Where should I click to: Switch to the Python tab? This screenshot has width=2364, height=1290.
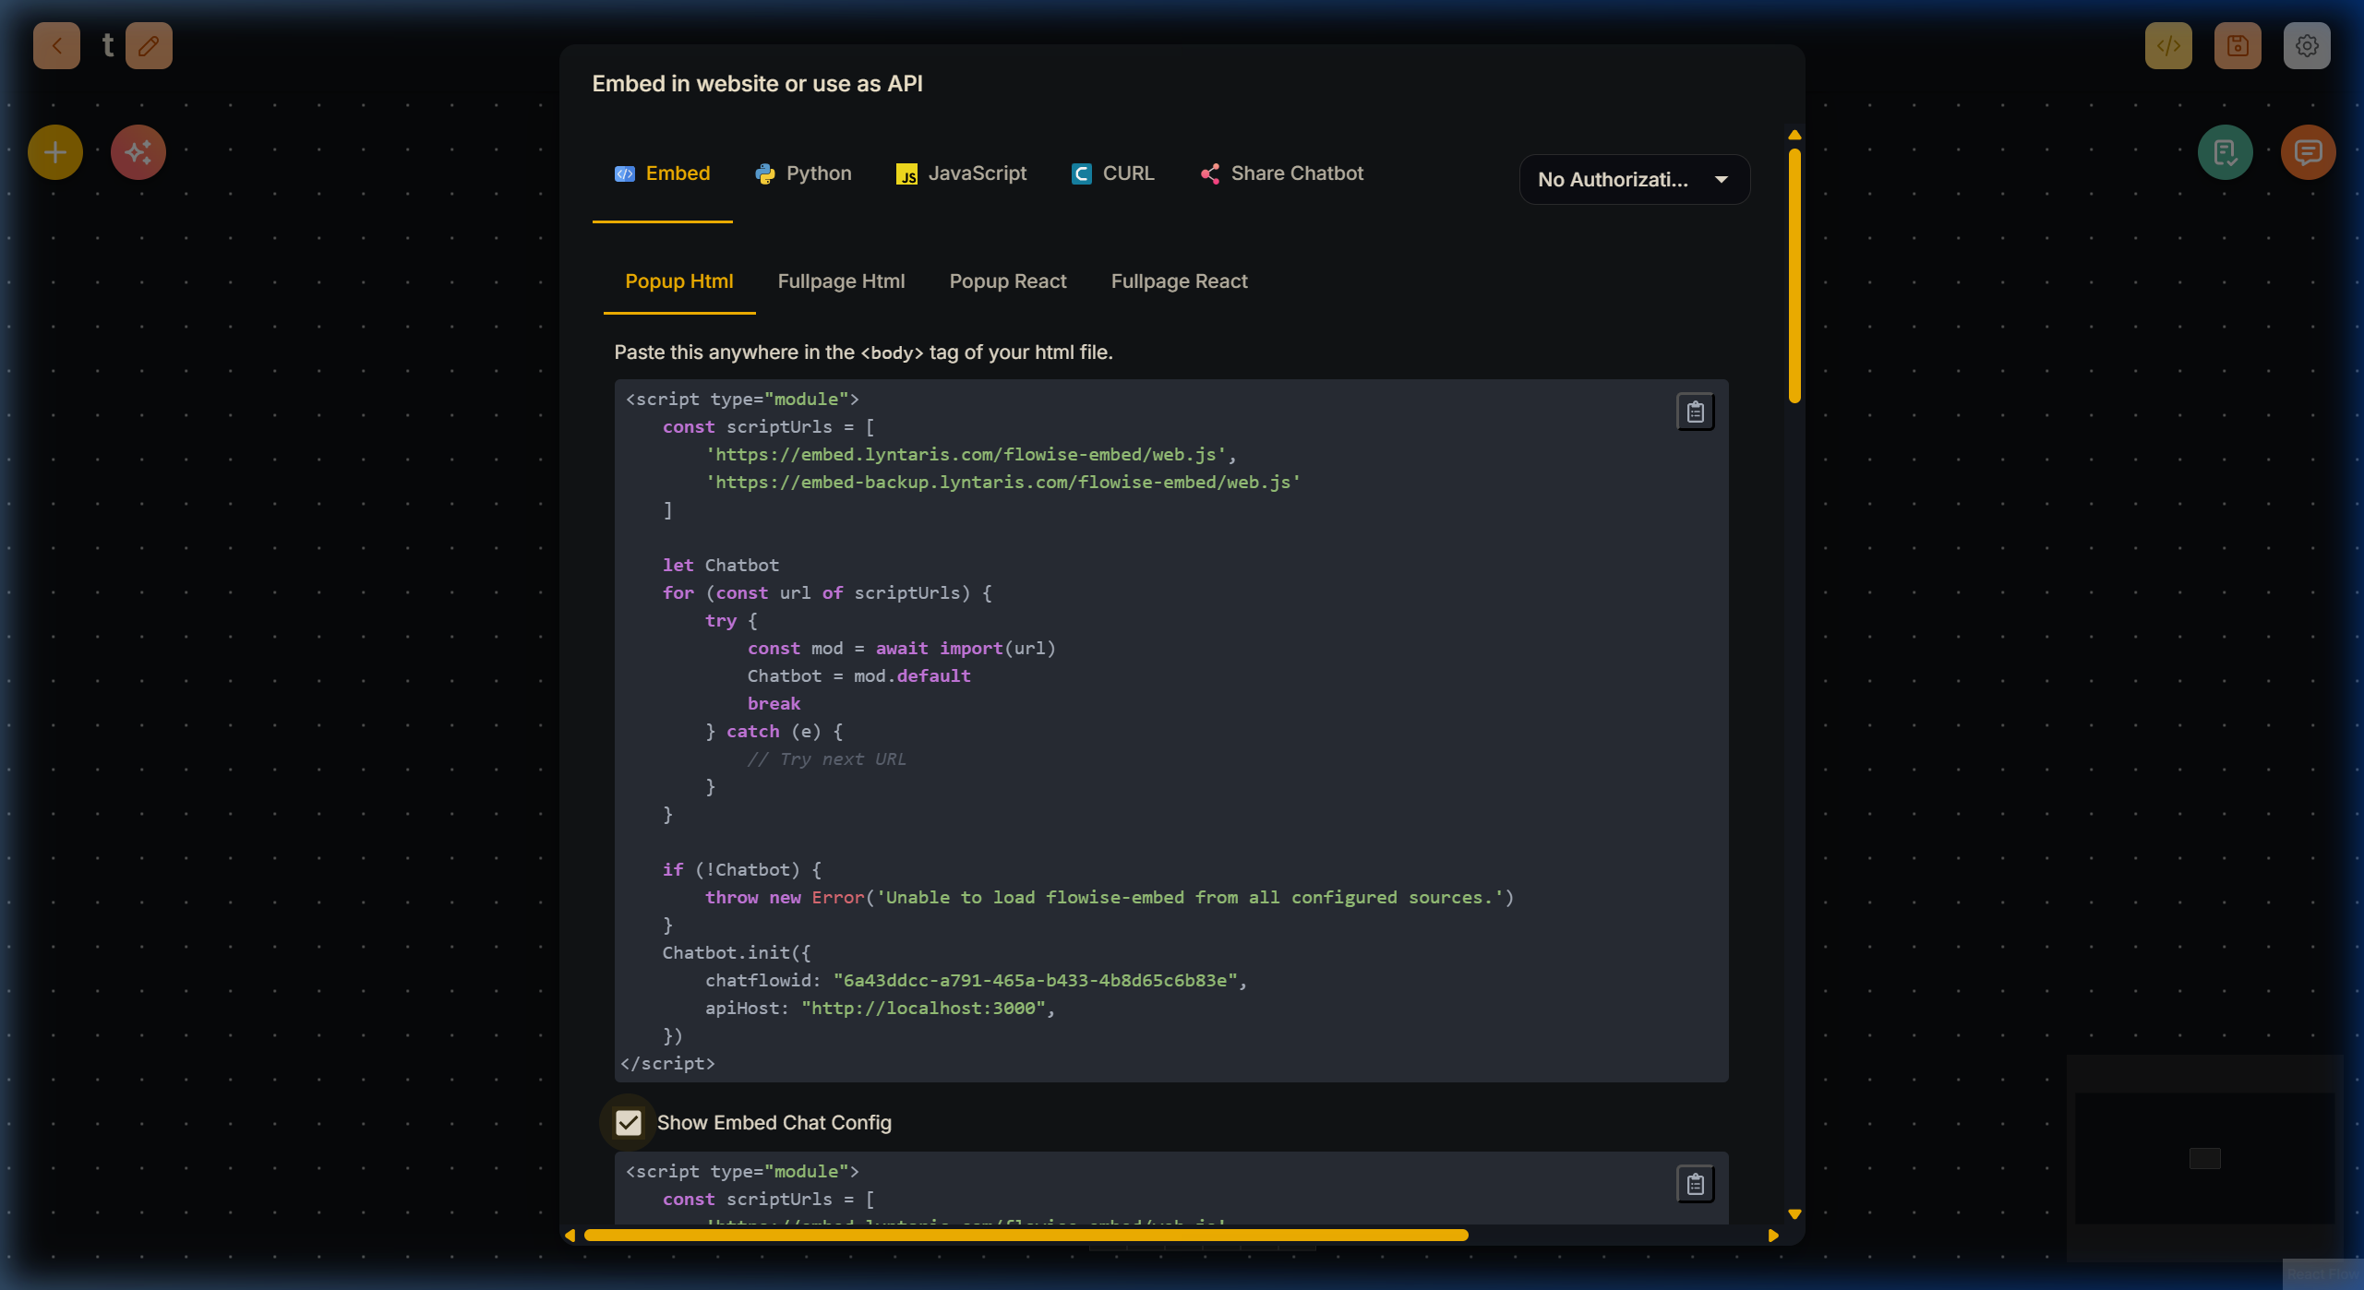(x=803, y=173)
